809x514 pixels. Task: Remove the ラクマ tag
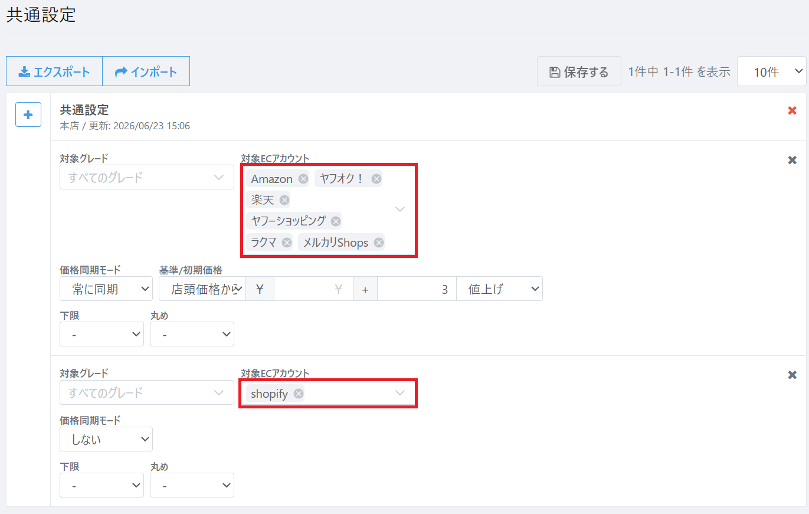click(287, 243)
